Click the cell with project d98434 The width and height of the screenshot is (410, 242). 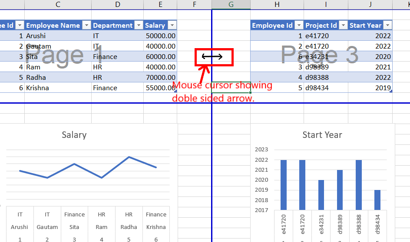(326, 88)
